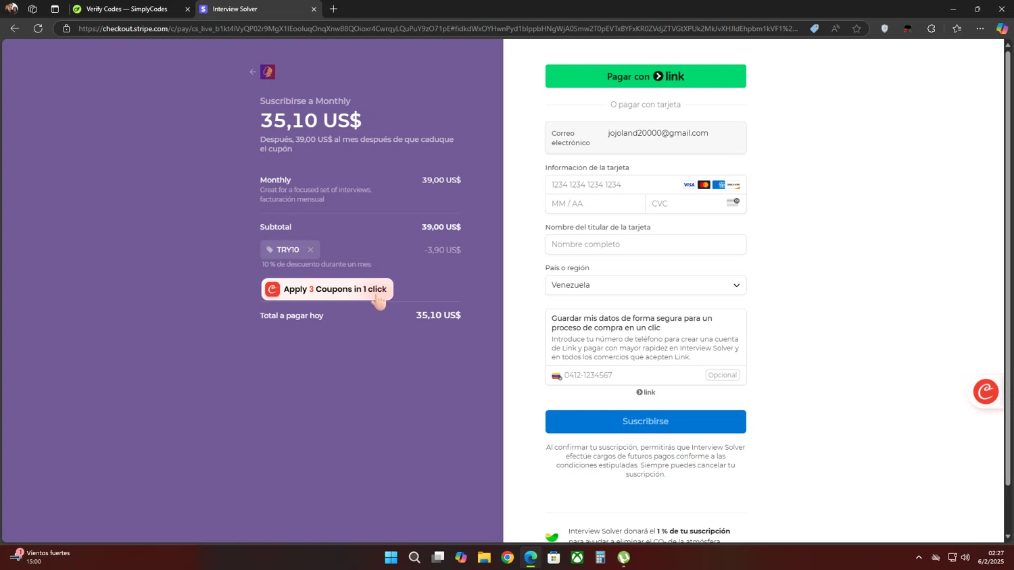1014x570 pixels.
Task: Click the site info lock icon
Action: (x=66, y=28)
